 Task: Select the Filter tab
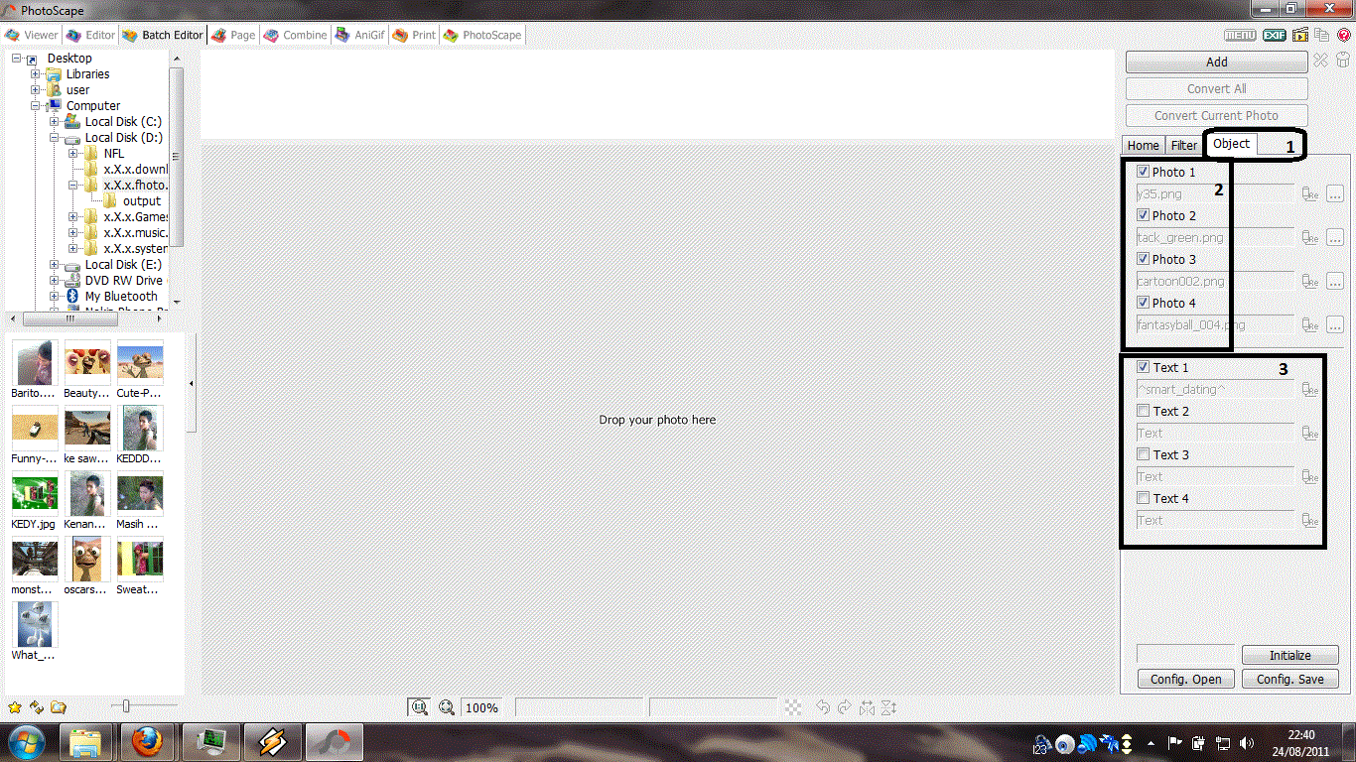click(1183, 145)
